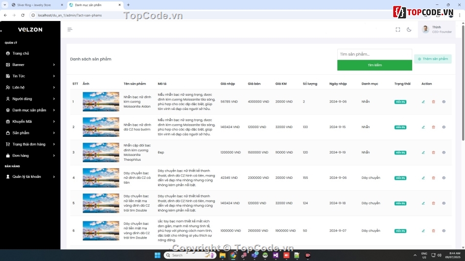
Task: Click the Thêm sản phẩm button
Action: tap(433, 59)
